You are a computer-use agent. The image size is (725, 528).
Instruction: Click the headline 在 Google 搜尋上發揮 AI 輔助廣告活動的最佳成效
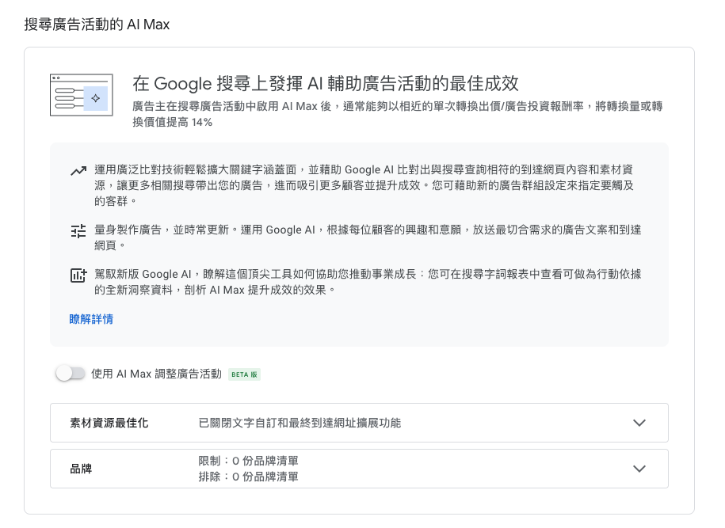pos(326,84)
